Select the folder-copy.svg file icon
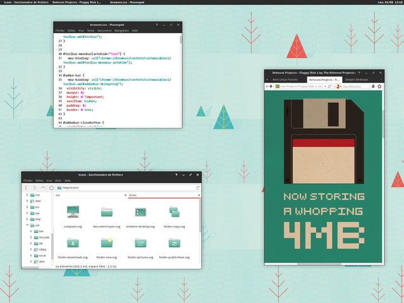Image resolution: width=404 pixels, height=303 pixels. (174, 212)
